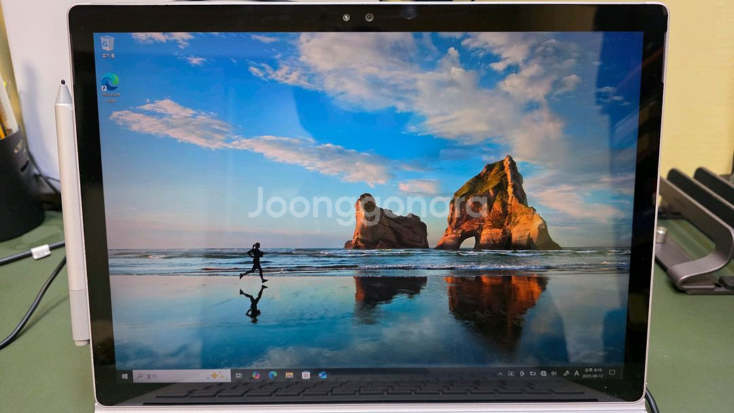
Task: Open the Windows Start menu
Action: coord(124,376)
